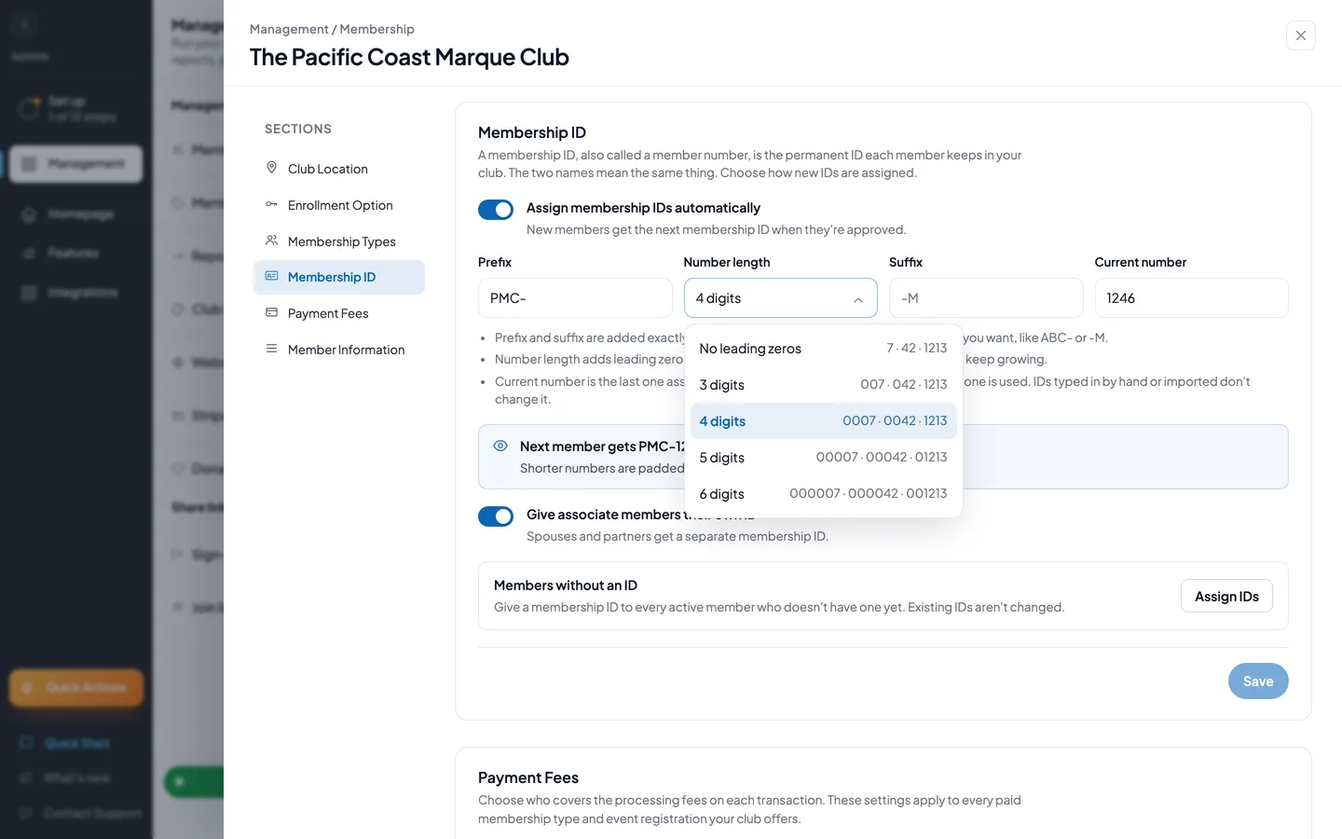Close the club settings panel
The image size is (1342, 839).
pos(1300,35)
